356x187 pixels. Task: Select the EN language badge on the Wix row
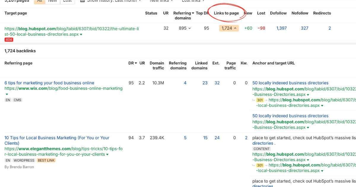coord(8,100)
